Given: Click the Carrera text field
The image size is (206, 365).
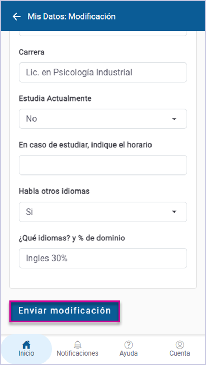Looking at the screenshot, I should pyautogui.click(x=103, y=72).
